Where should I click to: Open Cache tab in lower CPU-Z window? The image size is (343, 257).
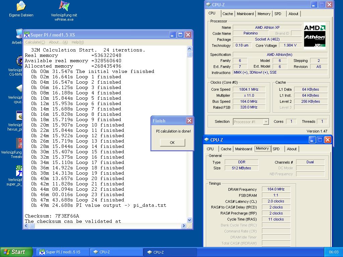tap(226, 149)
